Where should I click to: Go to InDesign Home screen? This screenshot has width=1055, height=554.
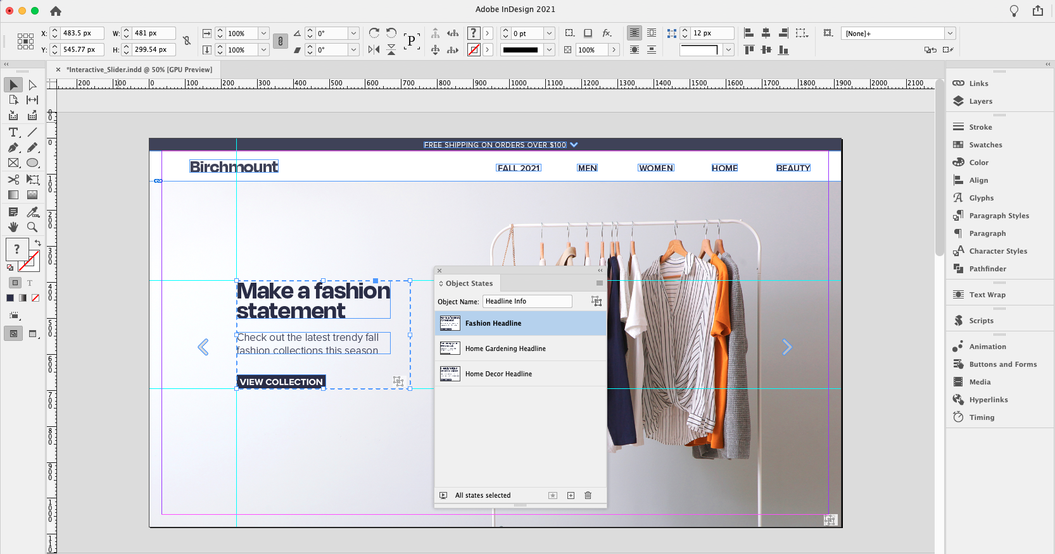coord(56,11)
